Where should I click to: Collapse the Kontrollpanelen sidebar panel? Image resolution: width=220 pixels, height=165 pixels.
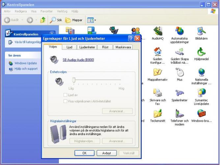pos(52,34)
